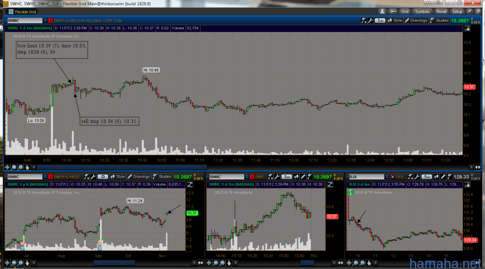Expand the main chart's symbol dropdown arrow
The height and width of the screenshot is (269, 485).
coord(45,21)
